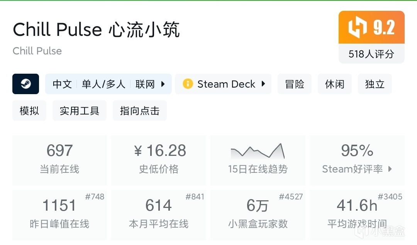This screenshot has height=245, width=417.
Task: Expand the Steam Deck compatibility arrow
Action: click(x=263, y=84)
